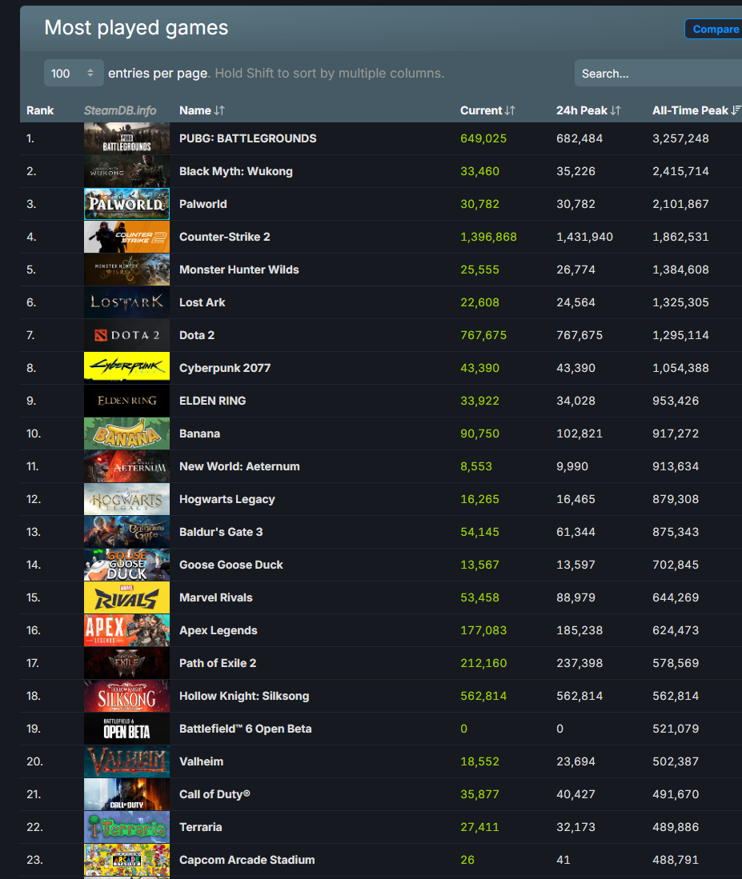Open the Hogwarts Legacy name link
Screen dimensions: 742x879
227,499
